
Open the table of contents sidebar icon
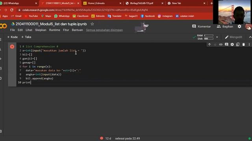pyautogui.click(x=1, y=39)
